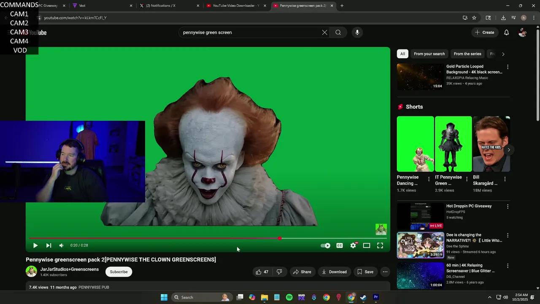Click the YouTube search magnifier button
The height and width of the screenshot is (304, 540).
click(x=338, y=33)
